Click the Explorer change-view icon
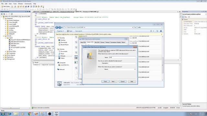207x116 pixels. [151, 31]
